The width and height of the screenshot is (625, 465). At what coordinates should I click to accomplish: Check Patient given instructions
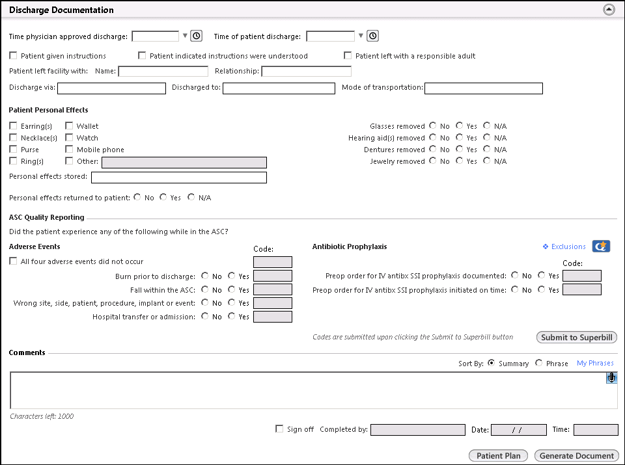tap(13, 55)
